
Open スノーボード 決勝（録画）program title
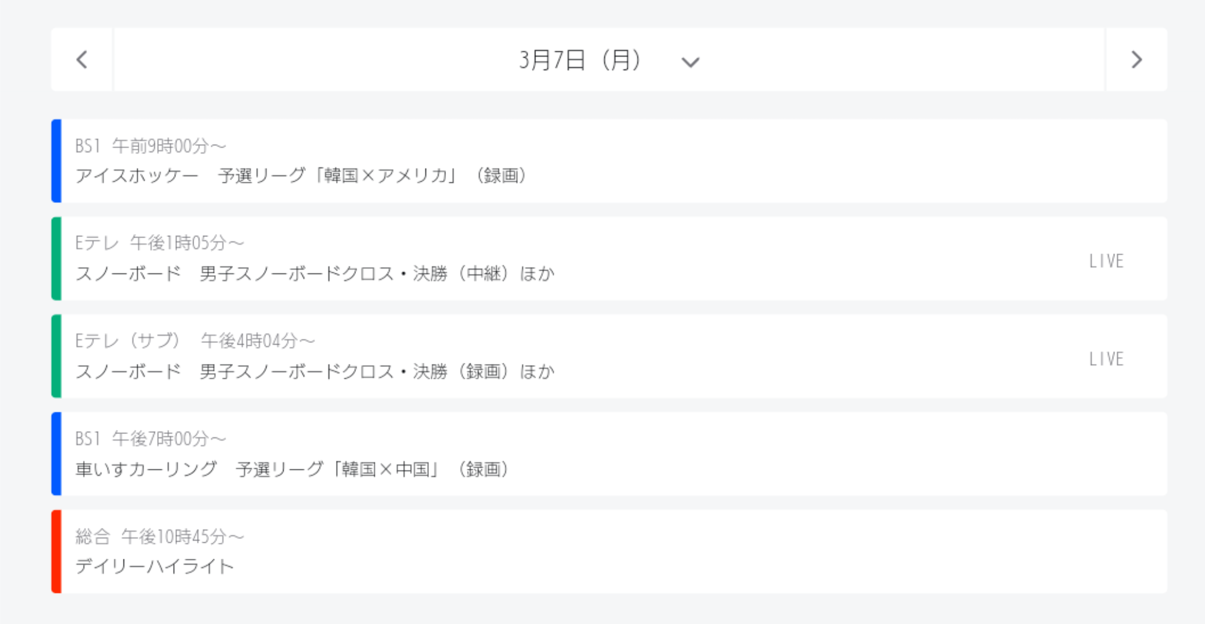(315, 371)
